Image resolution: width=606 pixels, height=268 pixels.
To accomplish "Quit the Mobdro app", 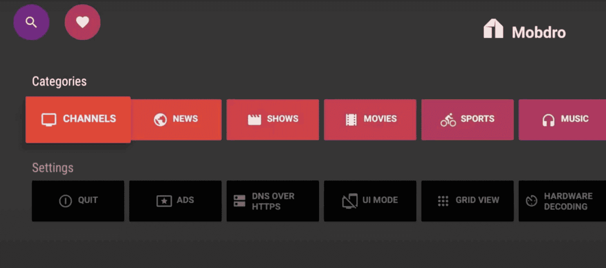I will pos(78,200).
